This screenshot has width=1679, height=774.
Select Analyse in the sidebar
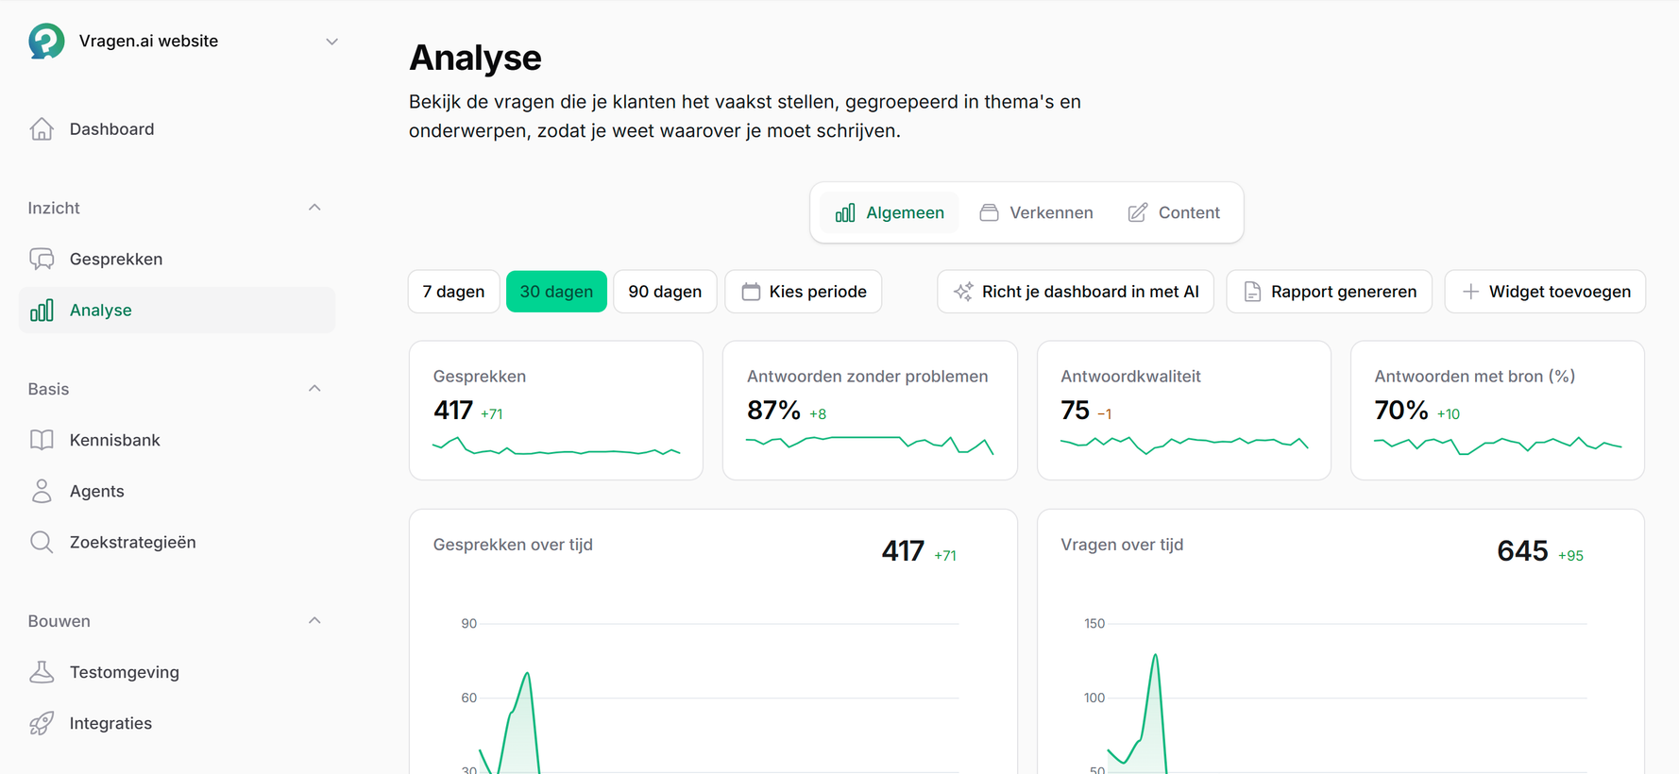(177, 310)
